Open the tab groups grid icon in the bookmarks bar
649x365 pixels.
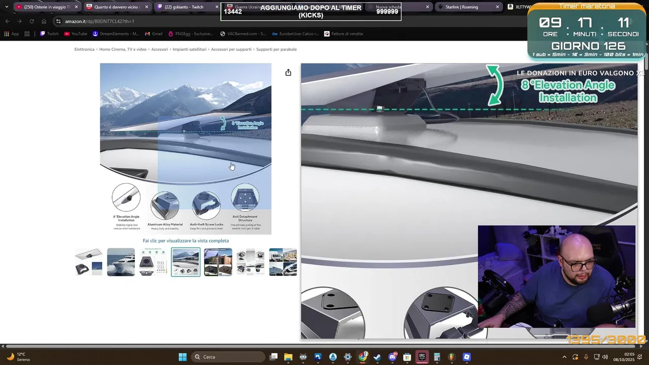(27, 34)
